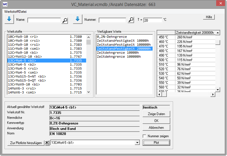The image size is (227, 156).
Task: Click the magnifier icon next to Name field
Action: [x=65, y=20]
